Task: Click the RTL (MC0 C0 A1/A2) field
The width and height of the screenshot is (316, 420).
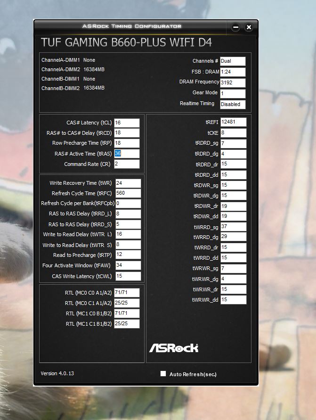Action: pos(127,293)
